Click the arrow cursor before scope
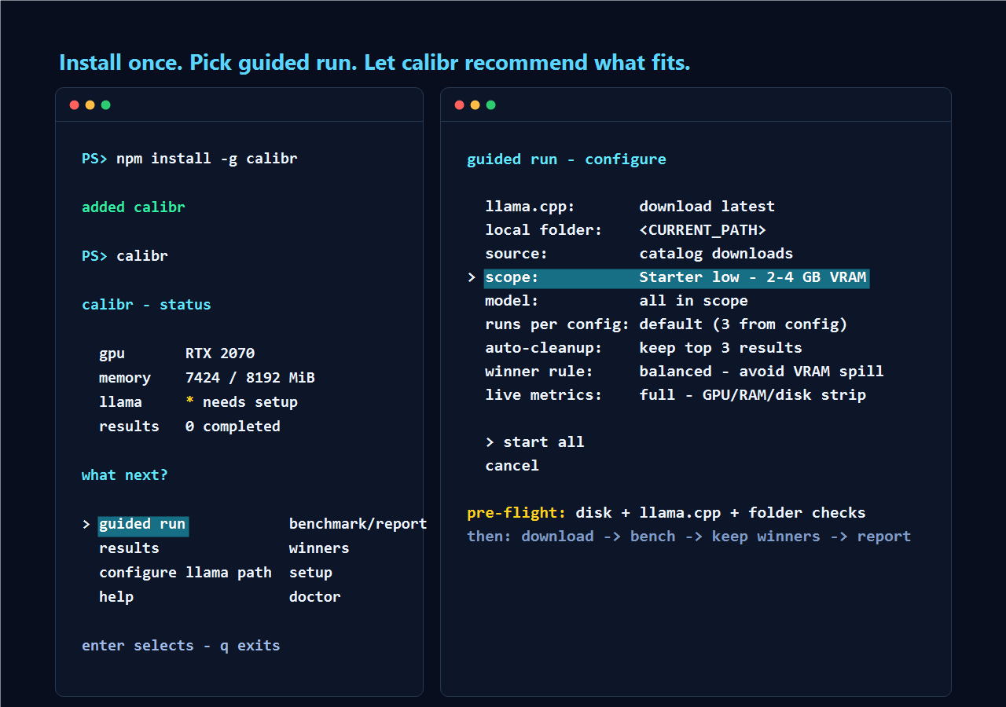Viewport: 1006px width, 707px height. coord(472,277)
